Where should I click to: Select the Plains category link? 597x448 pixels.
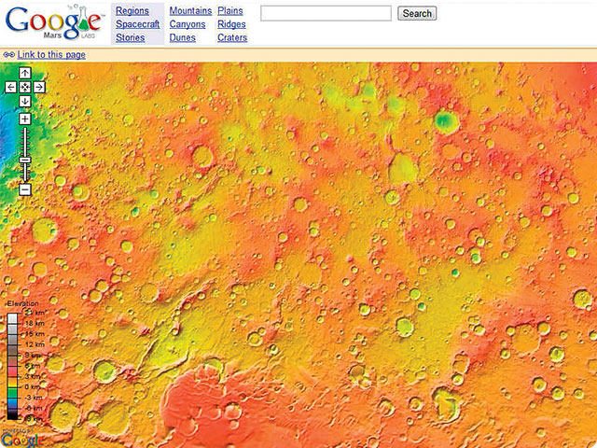point(229,11)
